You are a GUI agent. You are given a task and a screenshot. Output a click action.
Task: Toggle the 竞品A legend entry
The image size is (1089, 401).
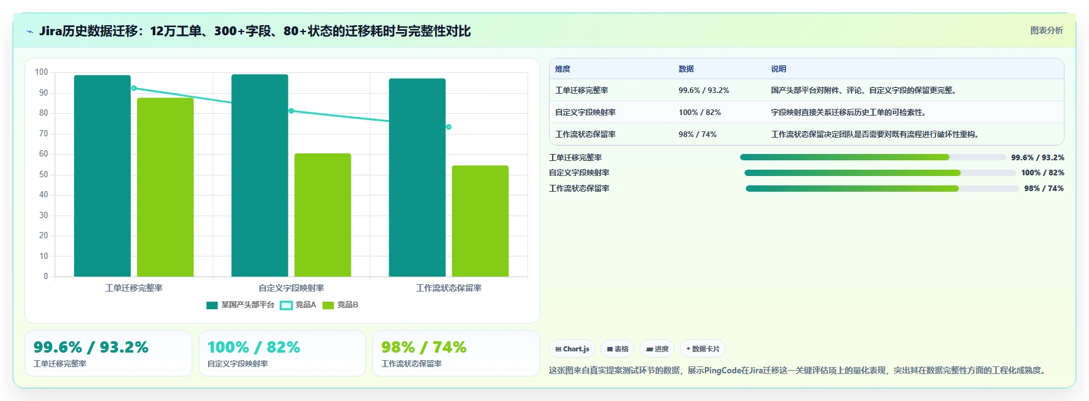pos(298,305)
